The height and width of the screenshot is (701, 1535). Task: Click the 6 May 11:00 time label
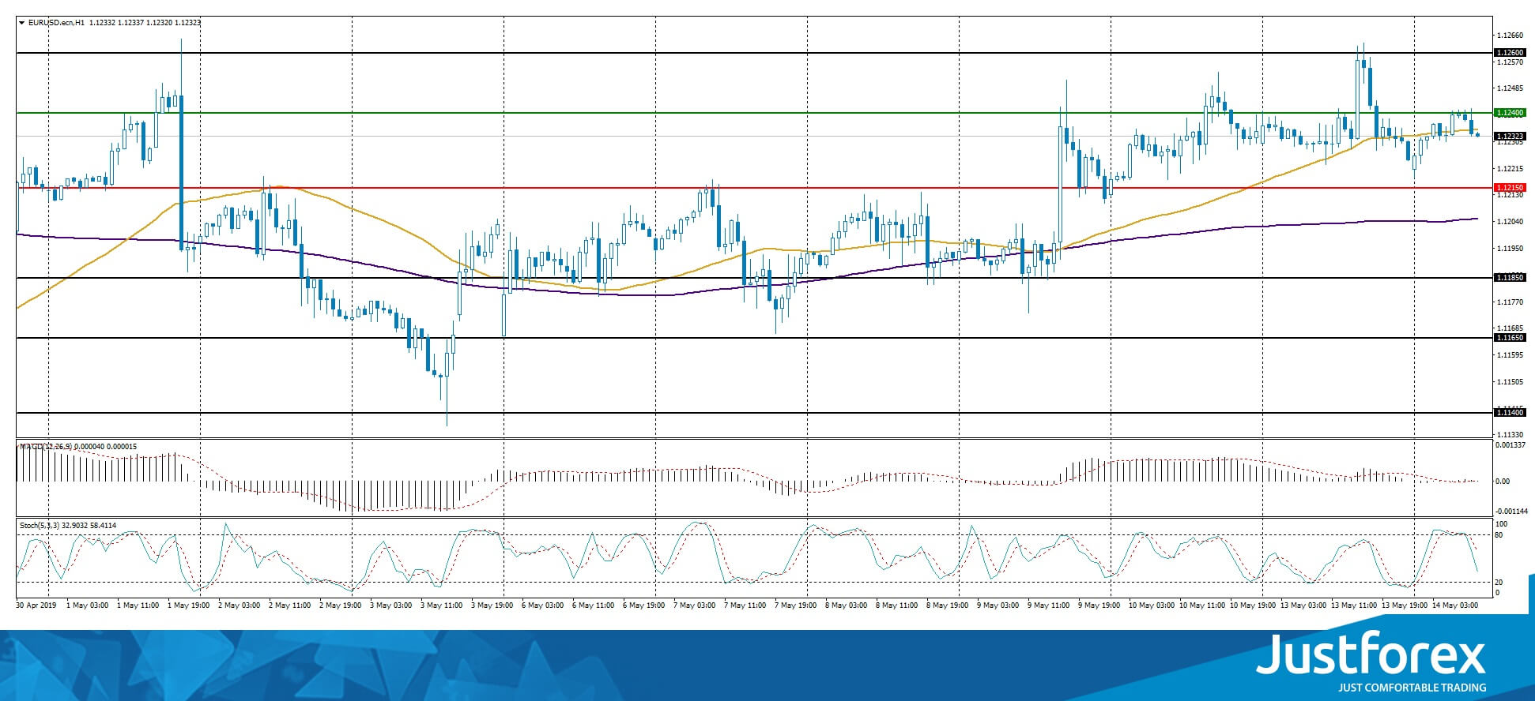(x=594, y=605)
